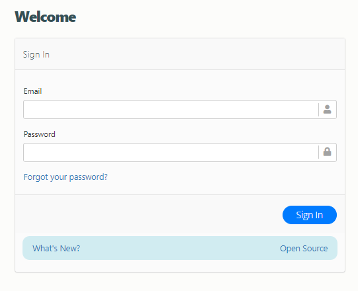The height and width of the screenshot is (291, 358).
Task: Click the Password field label
Action: pos(40,134)
